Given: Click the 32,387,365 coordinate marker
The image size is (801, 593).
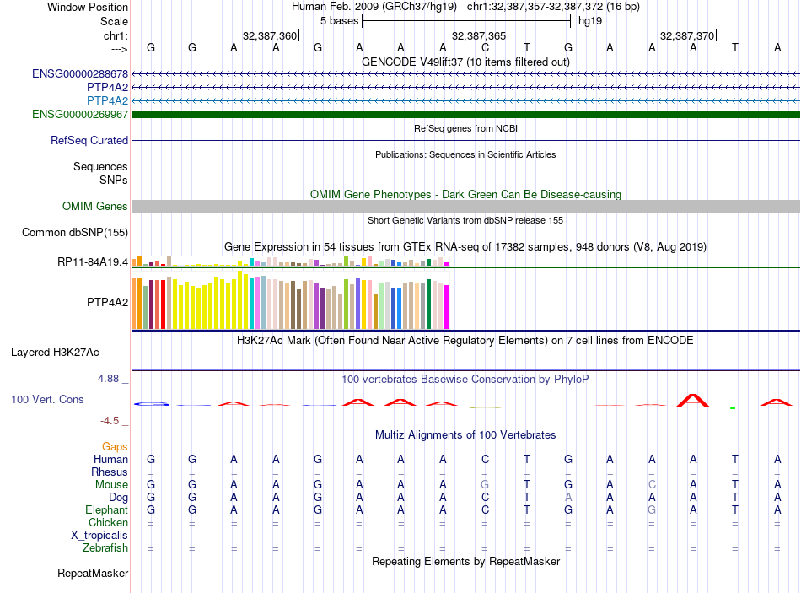Looking at the screenshot, I should point(479,35).
